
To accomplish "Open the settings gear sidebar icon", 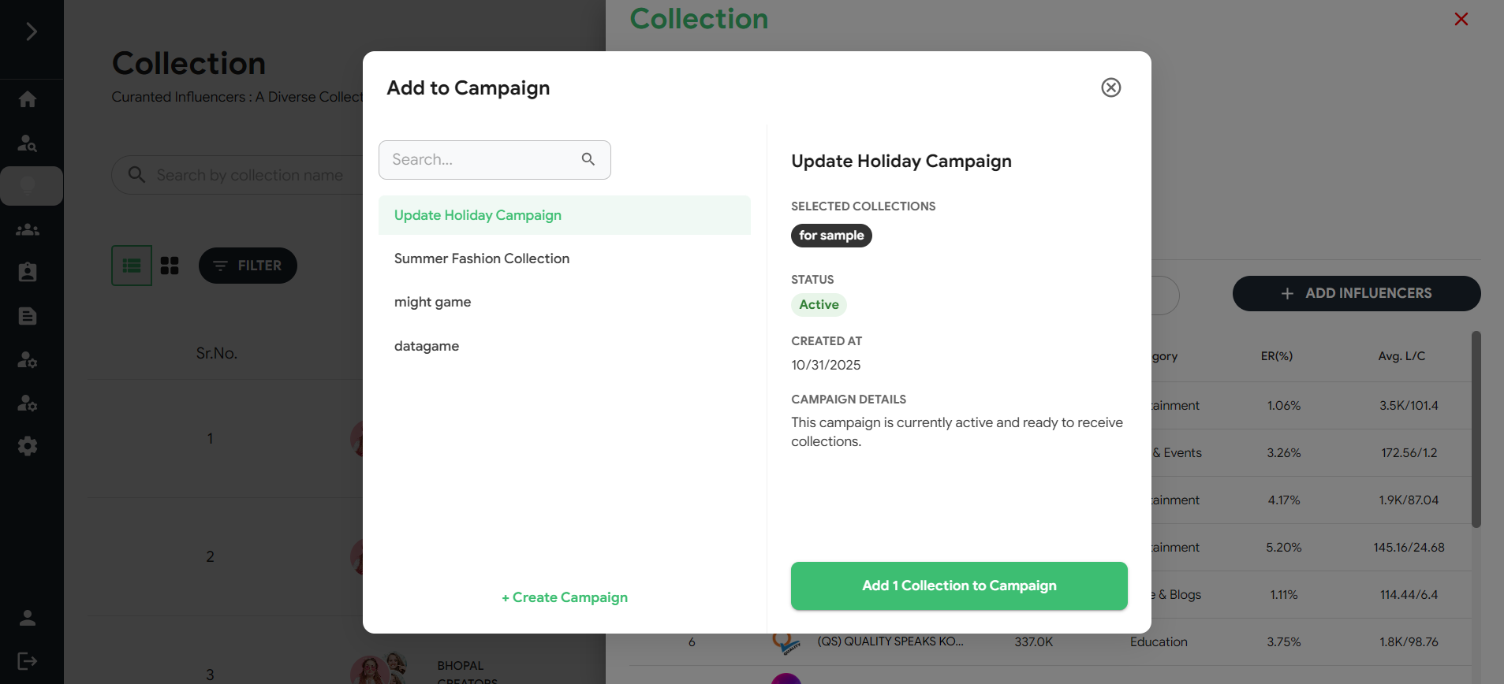I will (28, 446).
